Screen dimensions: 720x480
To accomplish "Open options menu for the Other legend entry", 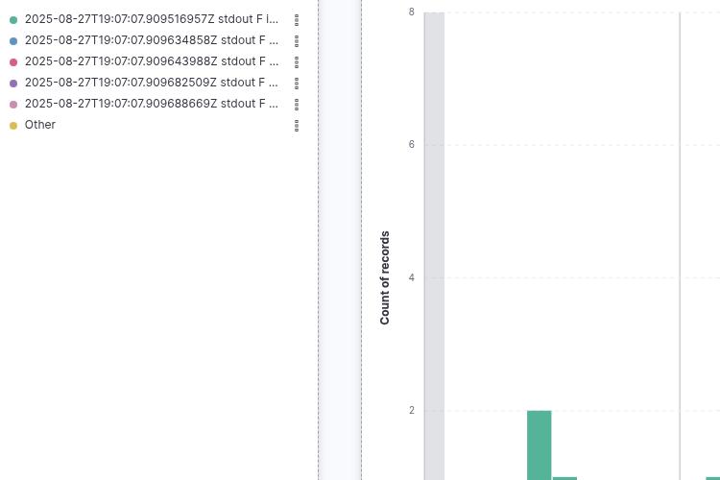I will click(297, 125).
